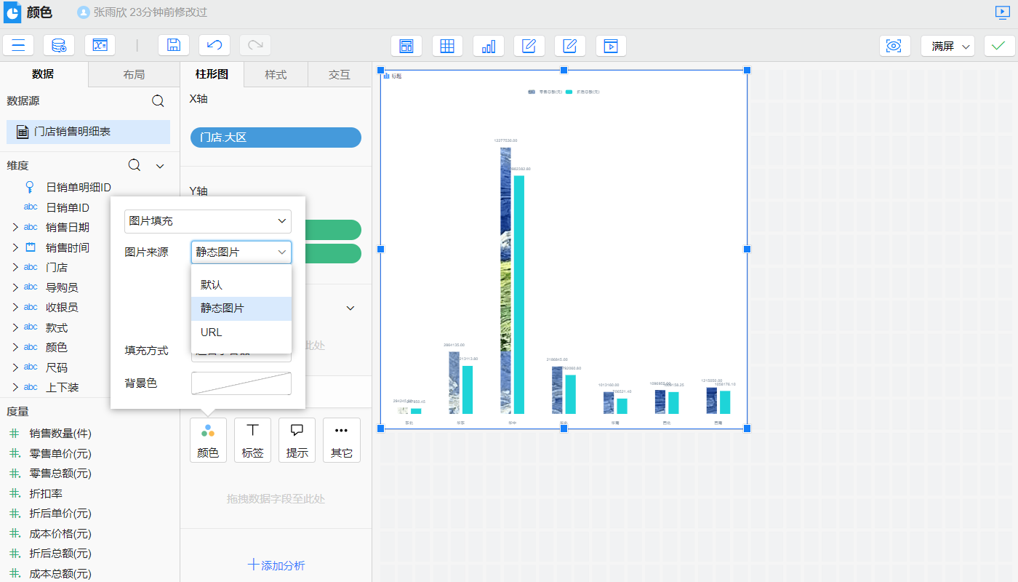Screen dimensions: 1018x582
Task: Click the save icon in toolbar
Action: 174,45
